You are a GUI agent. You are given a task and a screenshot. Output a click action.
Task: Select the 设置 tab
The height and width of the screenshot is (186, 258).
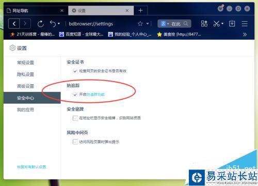(101, 10)
